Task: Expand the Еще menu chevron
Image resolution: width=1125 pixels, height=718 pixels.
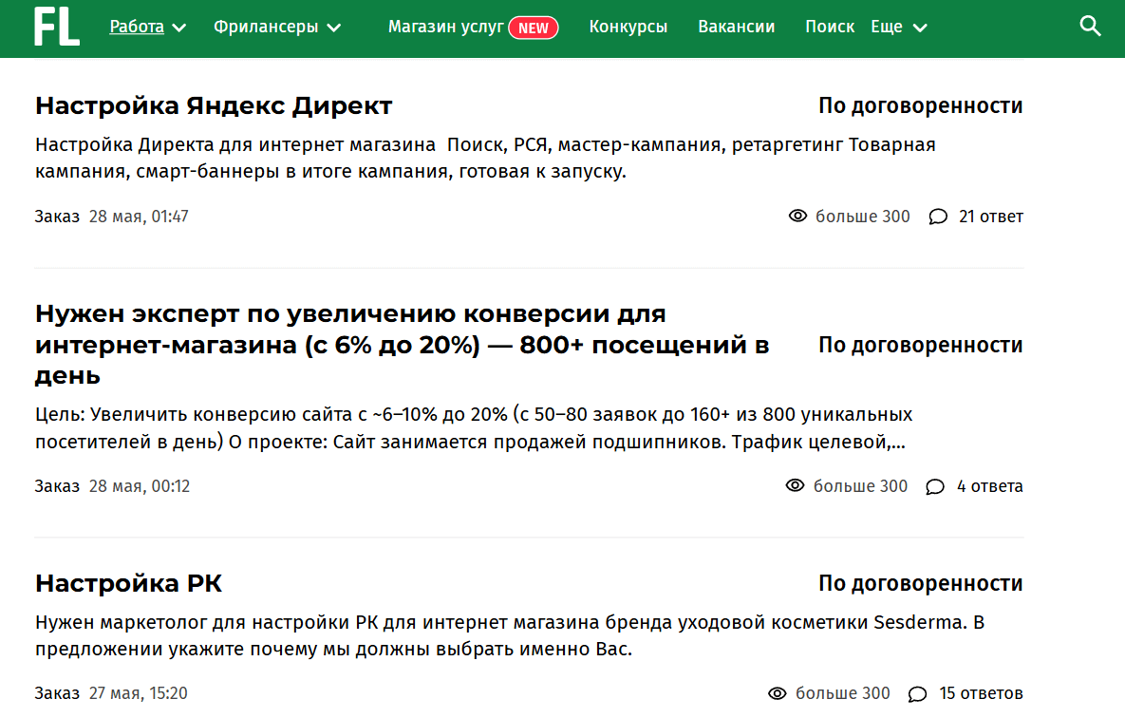Action: click(x=920, y=28)
